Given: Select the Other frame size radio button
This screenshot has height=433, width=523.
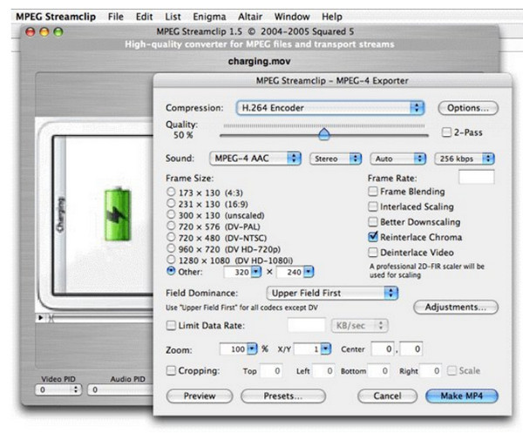Looking at the screenshot, I should click(x=171, y=271).
